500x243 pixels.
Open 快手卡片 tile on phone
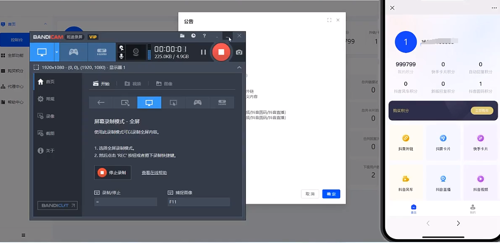(x=481, y=142)
